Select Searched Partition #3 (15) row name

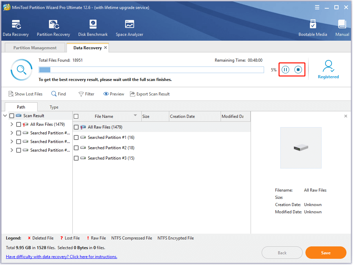(111, 158)
